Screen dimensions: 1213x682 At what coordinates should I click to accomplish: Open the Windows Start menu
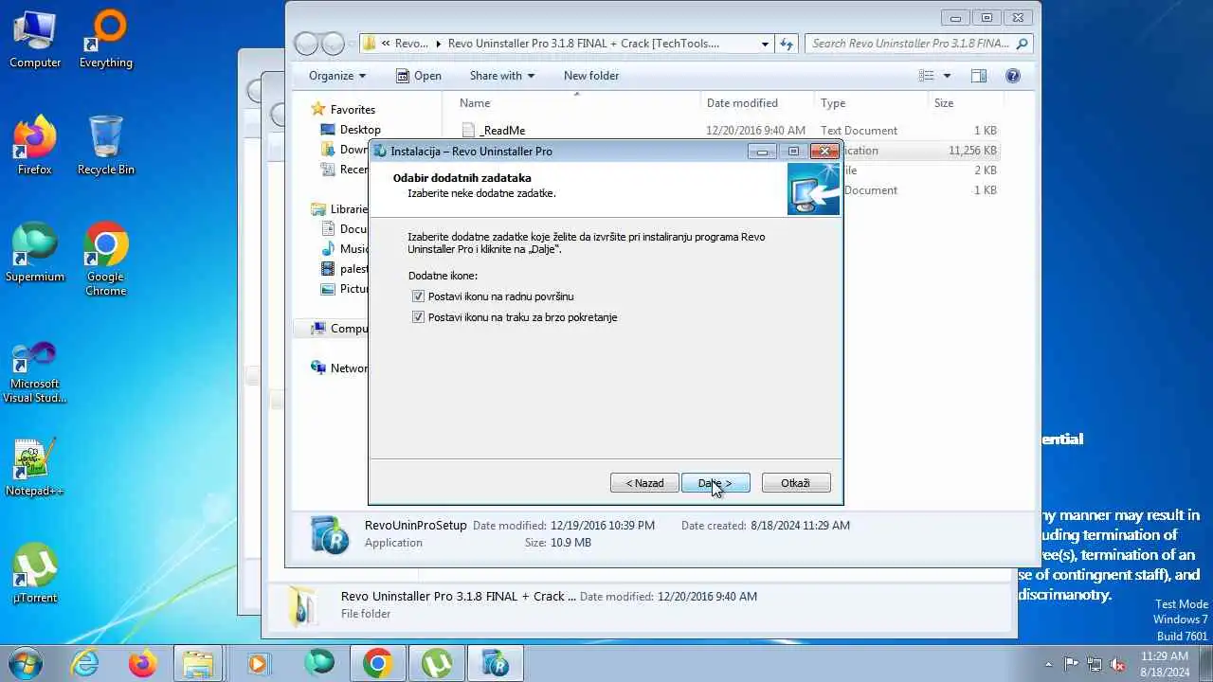[25, 663]
